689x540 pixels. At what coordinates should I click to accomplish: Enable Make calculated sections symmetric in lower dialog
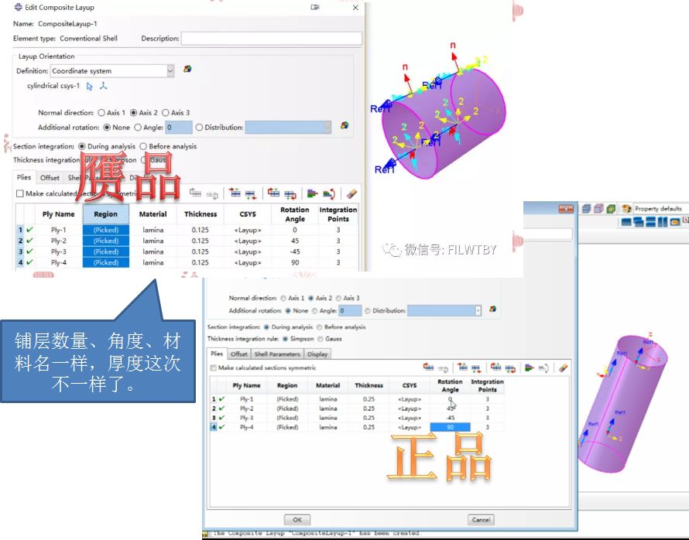click(214, 368)
